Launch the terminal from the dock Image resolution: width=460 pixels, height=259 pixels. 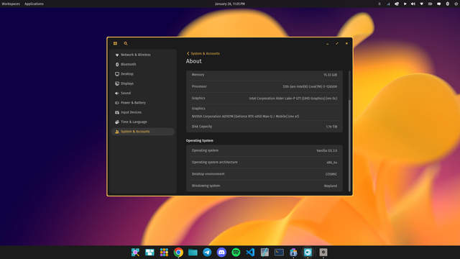tap(279, 253)
